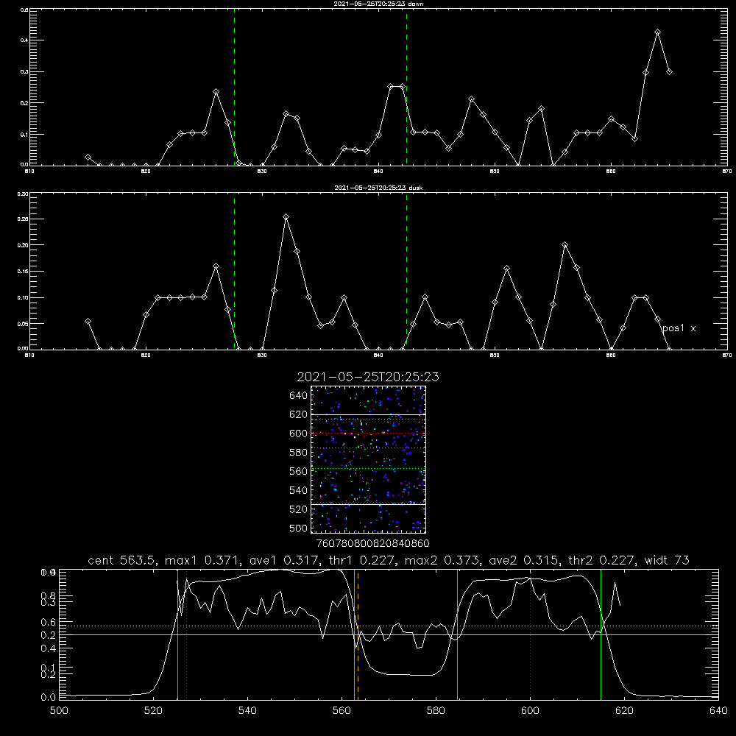Click the '520' x-axis label of bottom plot

[154, 711]
